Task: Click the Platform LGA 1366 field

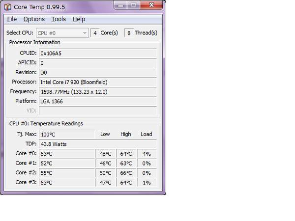Action: coord(97,101)
